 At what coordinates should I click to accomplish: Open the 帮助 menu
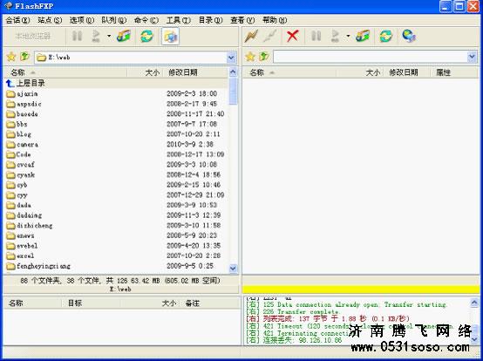point(275,20)
